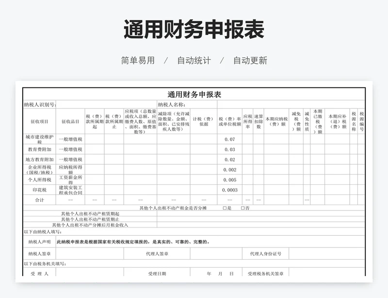Screen dimensions: 388x298
Task: Select the 合计 row label
Action: 40,200
